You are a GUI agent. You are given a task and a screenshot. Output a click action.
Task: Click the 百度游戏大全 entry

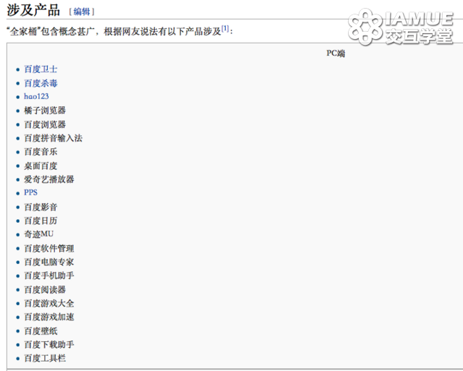[49, 304]
